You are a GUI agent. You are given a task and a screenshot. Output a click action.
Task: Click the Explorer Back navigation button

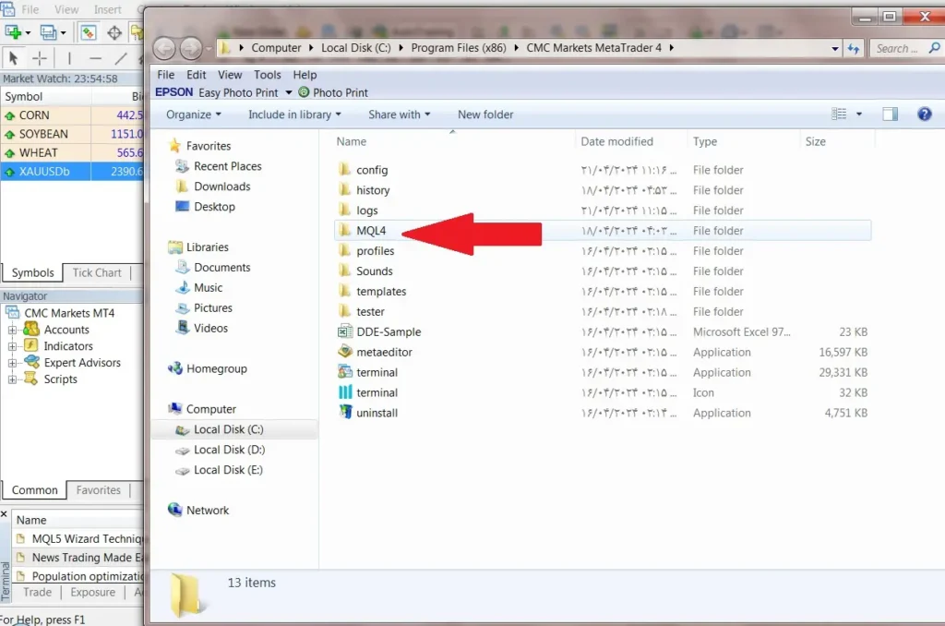coord(164,48)
